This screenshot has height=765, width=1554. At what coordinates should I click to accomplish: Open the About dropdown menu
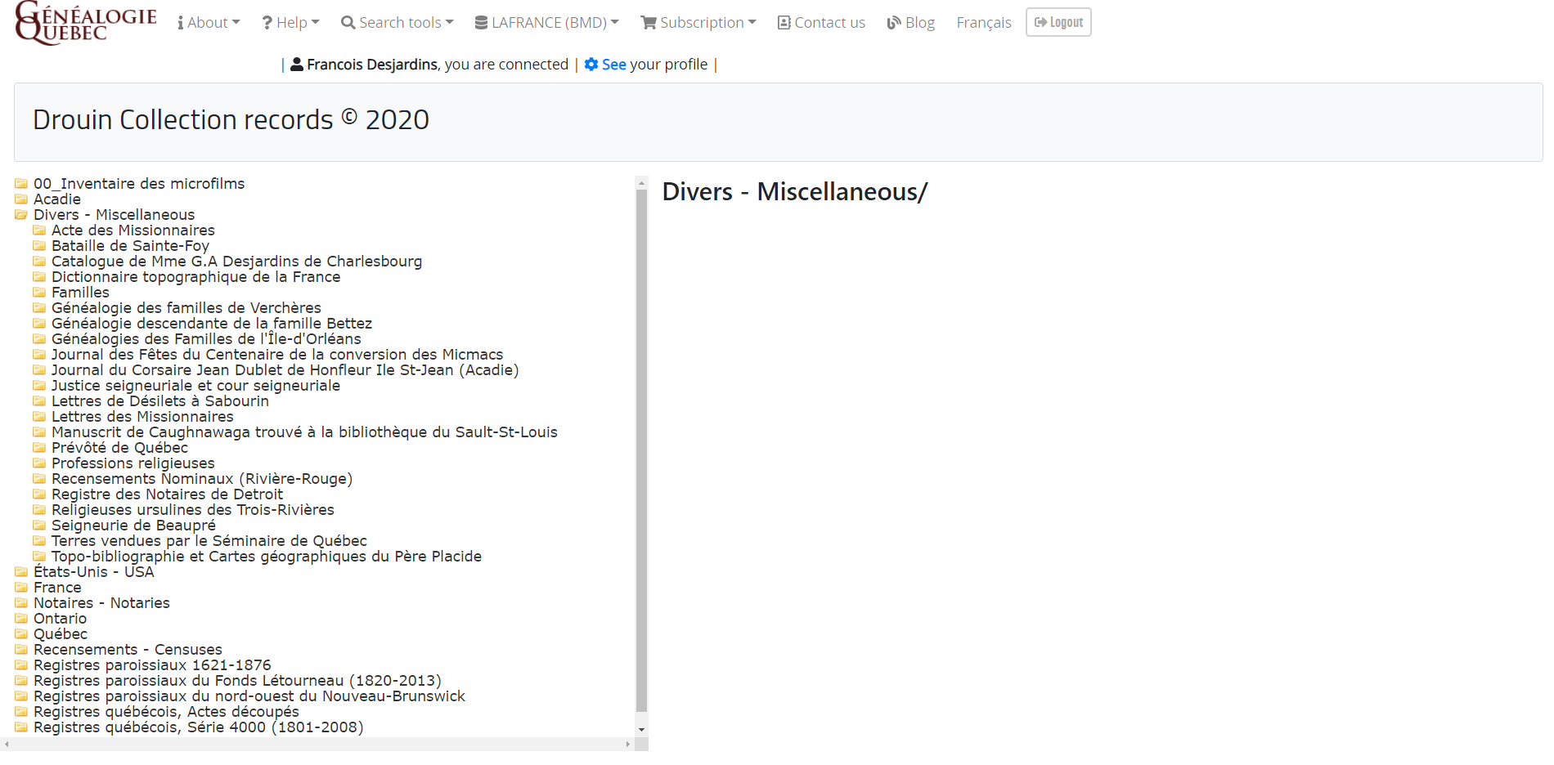[209, 23]
